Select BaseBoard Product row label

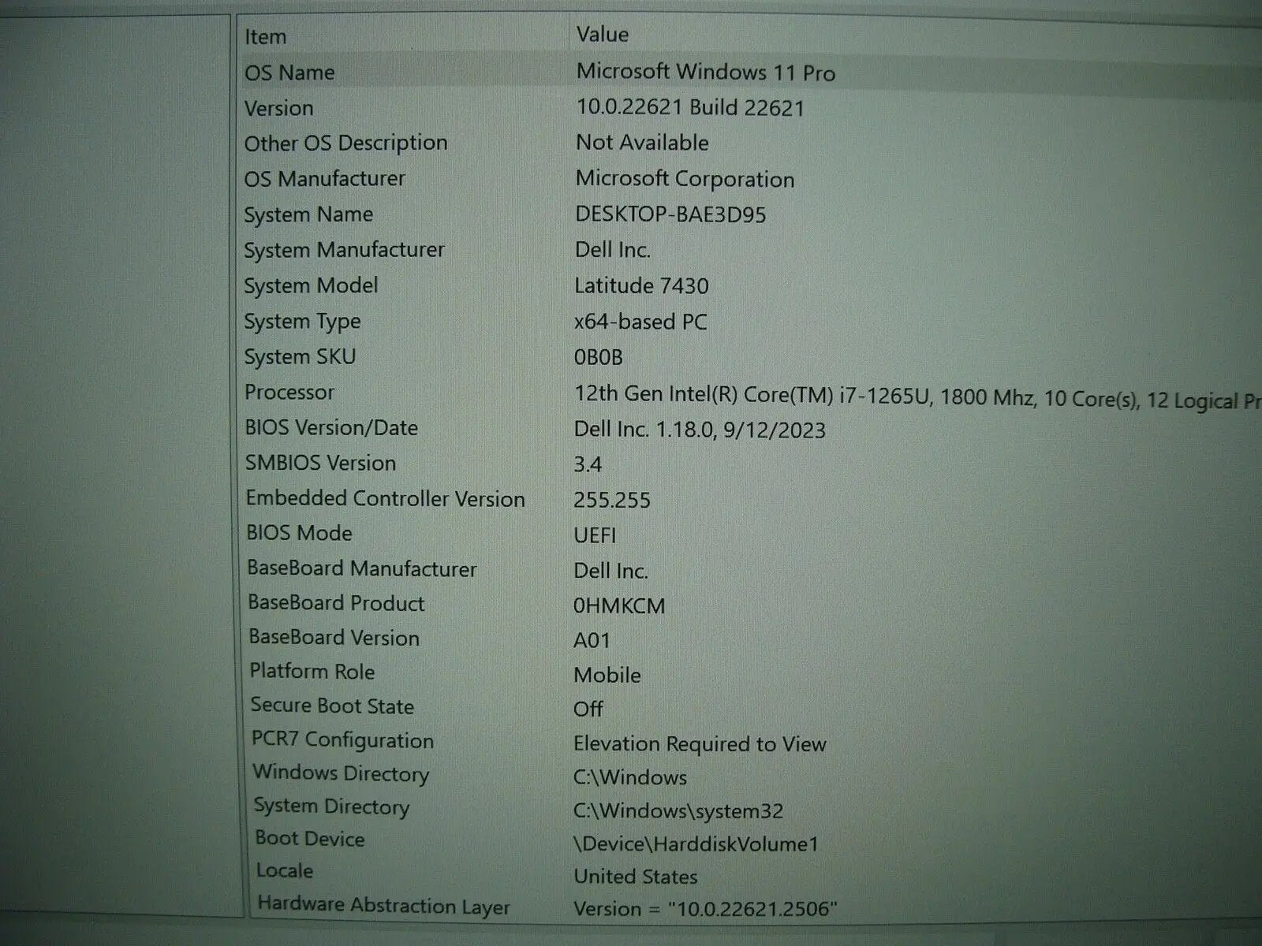click(336, 604)
